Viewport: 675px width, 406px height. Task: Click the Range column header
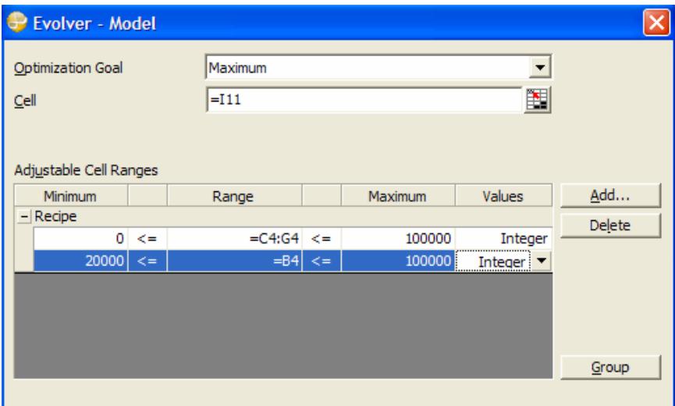(x=234, y=196)
